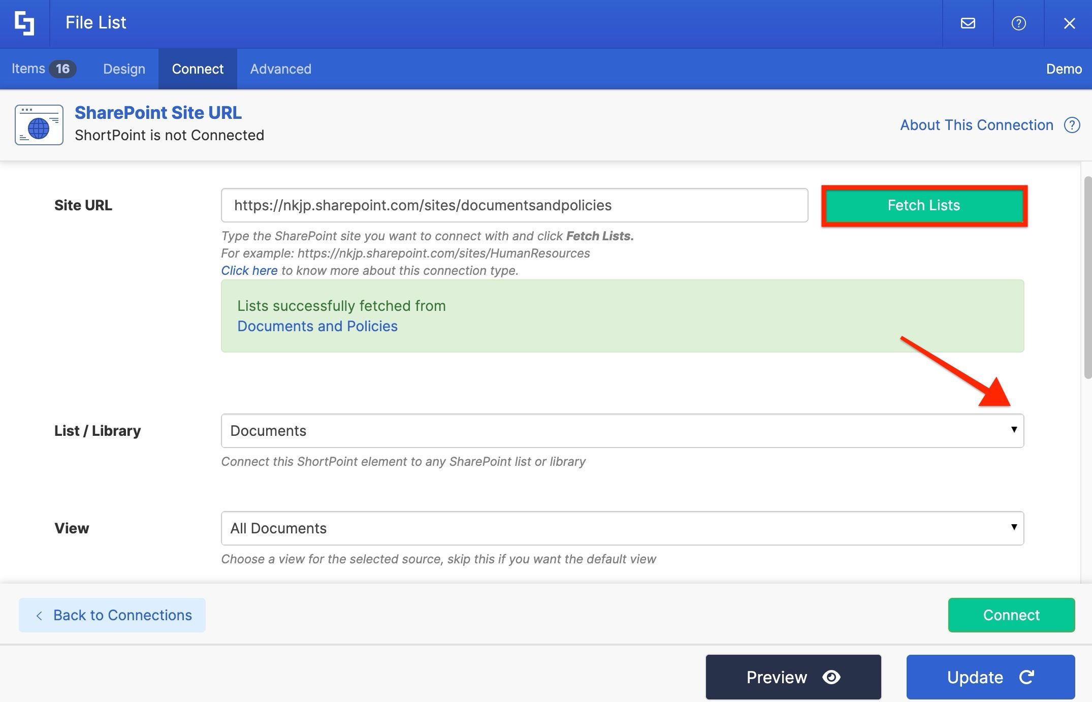Screen dimensions: 1092x702
Task: Switch to the Design tab
Action: 124,69
